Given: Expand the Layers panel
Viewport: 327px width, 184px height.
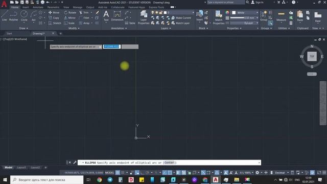Looking at the screenshot, I should coord(166,28).
